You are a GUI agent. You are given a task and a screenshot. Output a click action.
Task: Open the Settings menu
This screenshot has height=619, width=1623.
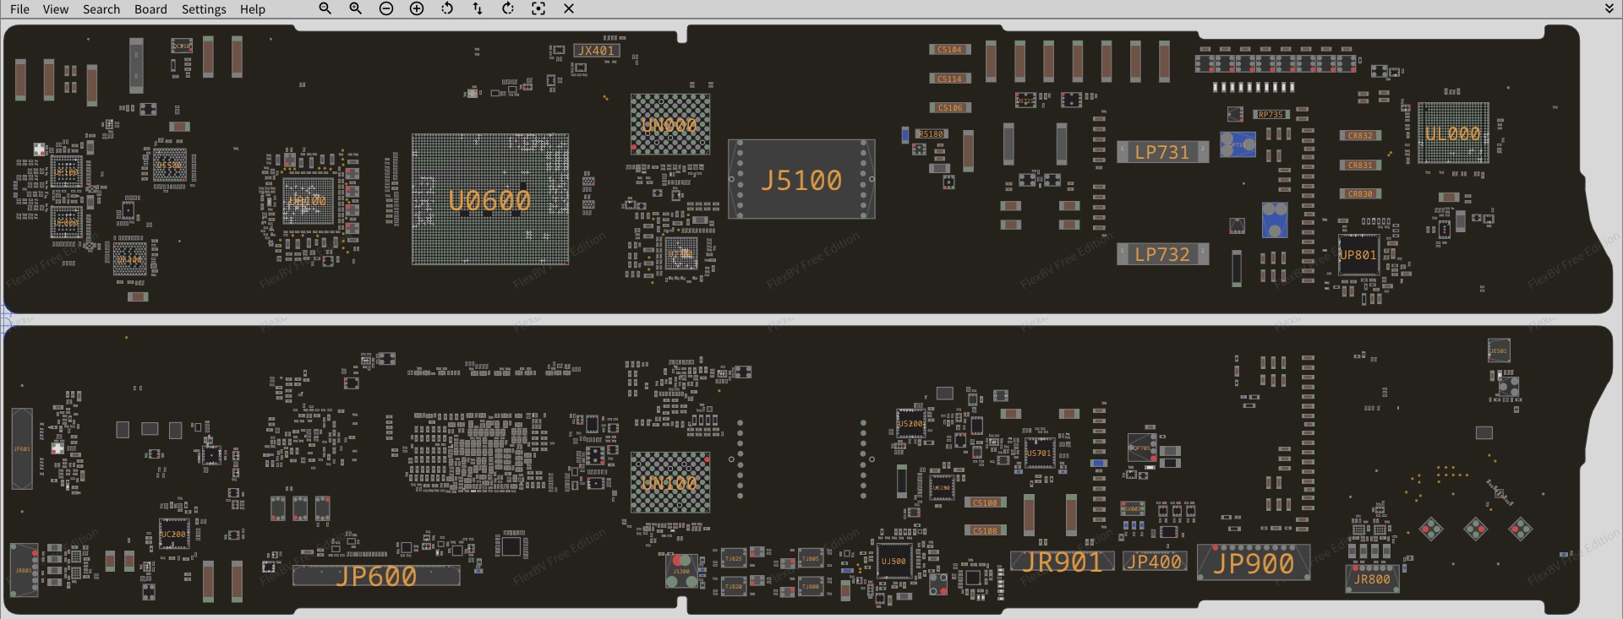coord(204,9)
